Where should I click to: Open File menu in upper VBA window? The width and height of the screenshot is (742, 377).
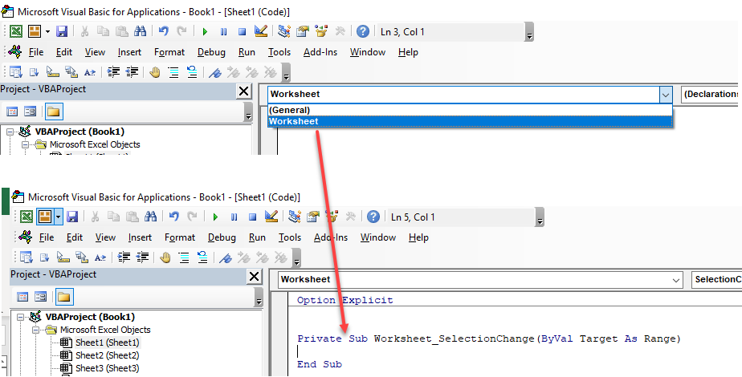pyautogui.click(x=36, y=52)
